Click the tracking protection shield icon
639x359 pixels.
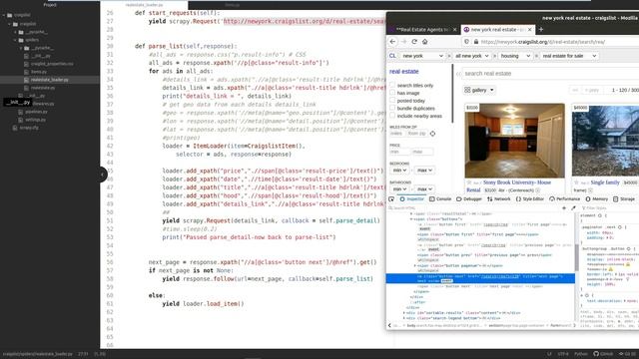tap(467, 42)
